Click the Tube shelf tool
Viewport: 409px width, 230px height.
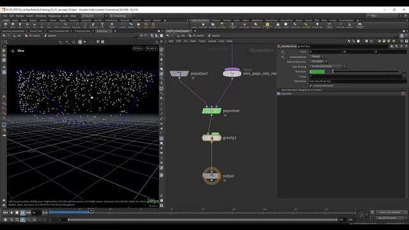pyautogui.click(x=20, y=25)
